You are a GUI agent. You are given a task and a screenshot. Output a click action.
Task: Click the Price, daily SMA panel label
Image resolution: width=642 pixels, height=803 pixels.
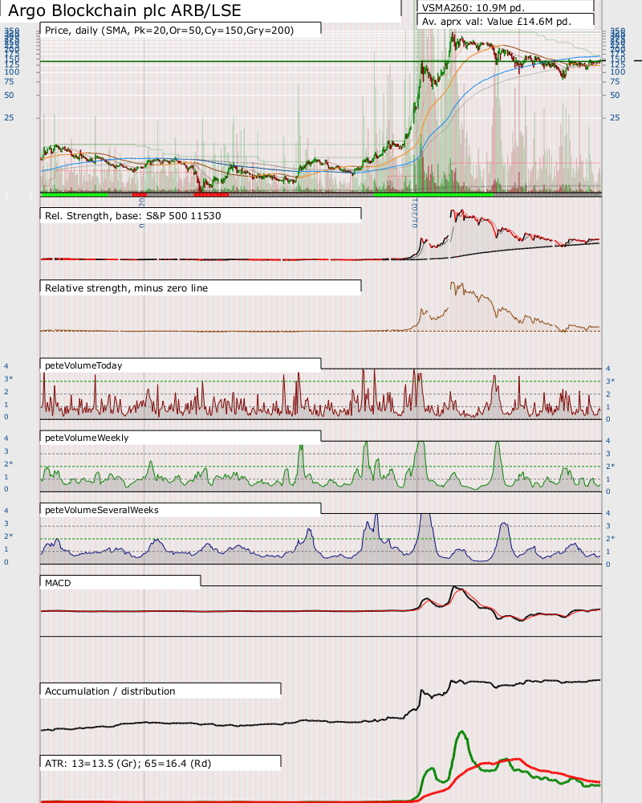(169, 31)
